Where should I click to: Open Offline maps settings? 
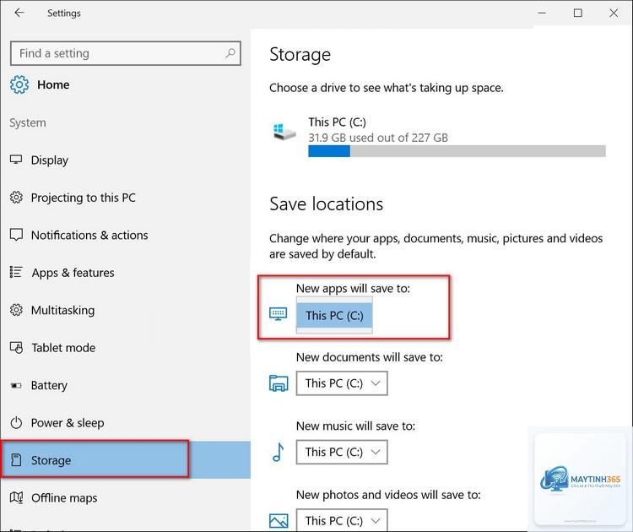click(126, 497)
